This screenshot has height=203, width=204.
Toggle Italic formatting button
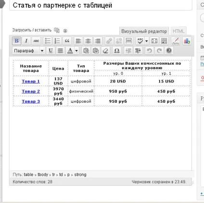pos(26,41)
